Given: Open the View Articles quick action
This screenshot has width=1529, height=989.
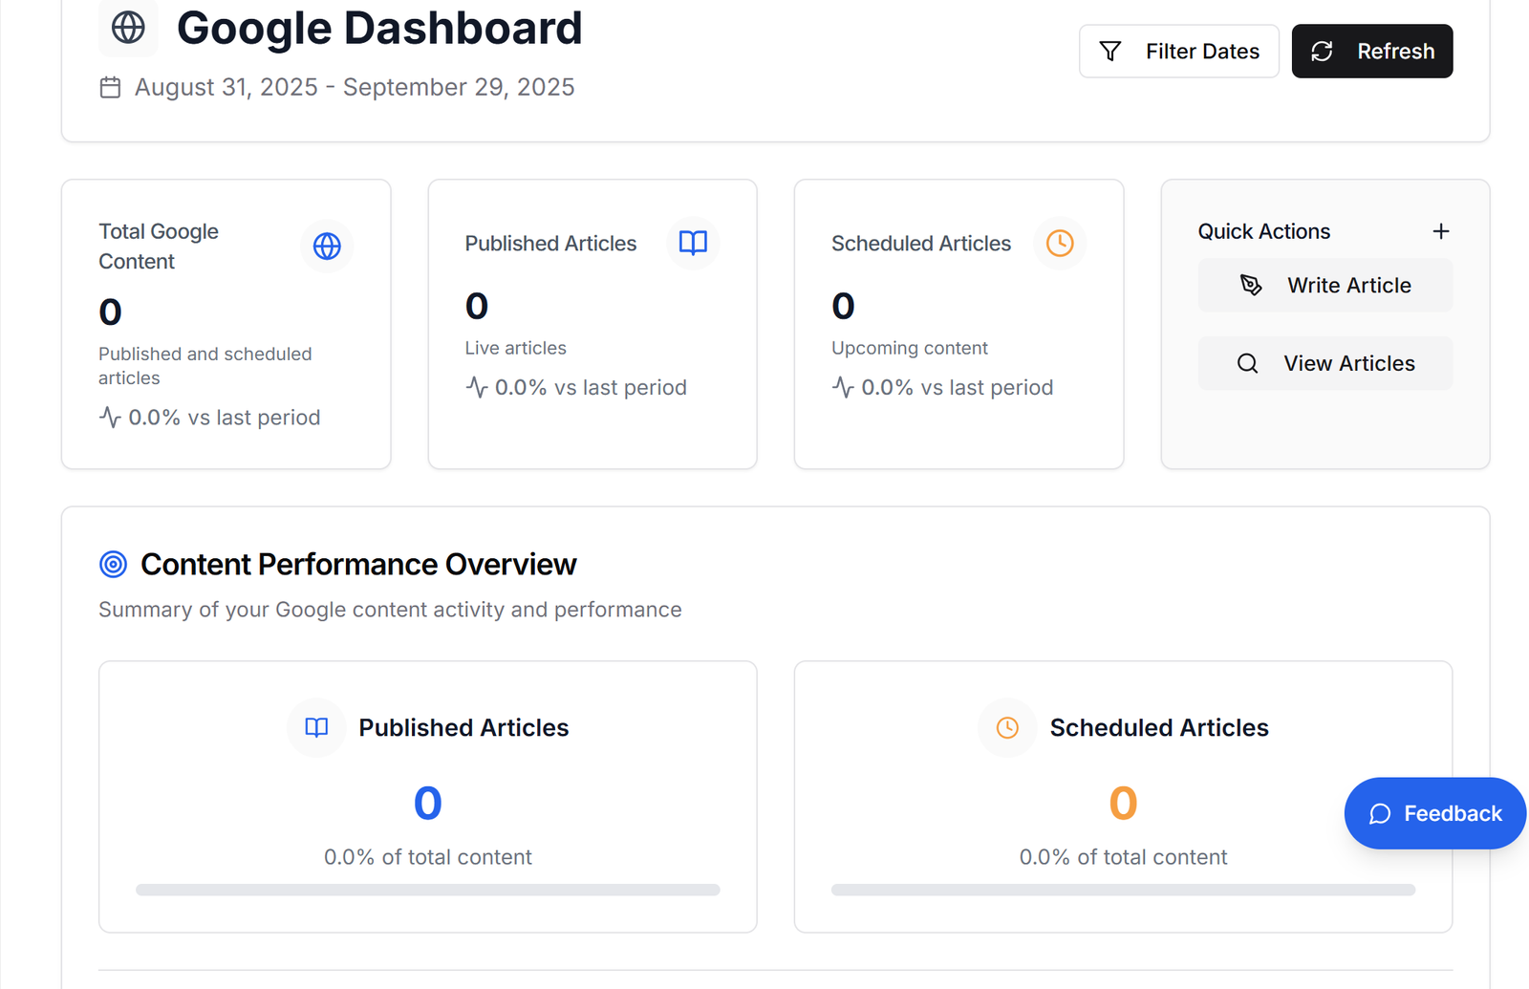Looking at the screenshot, I should (x=1324, y=363).
